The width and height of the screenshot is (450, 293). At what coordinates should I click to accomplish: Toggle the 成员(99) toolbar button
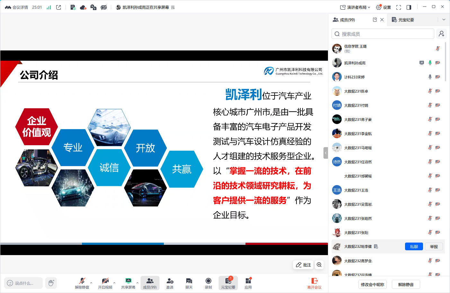(150, 283)
